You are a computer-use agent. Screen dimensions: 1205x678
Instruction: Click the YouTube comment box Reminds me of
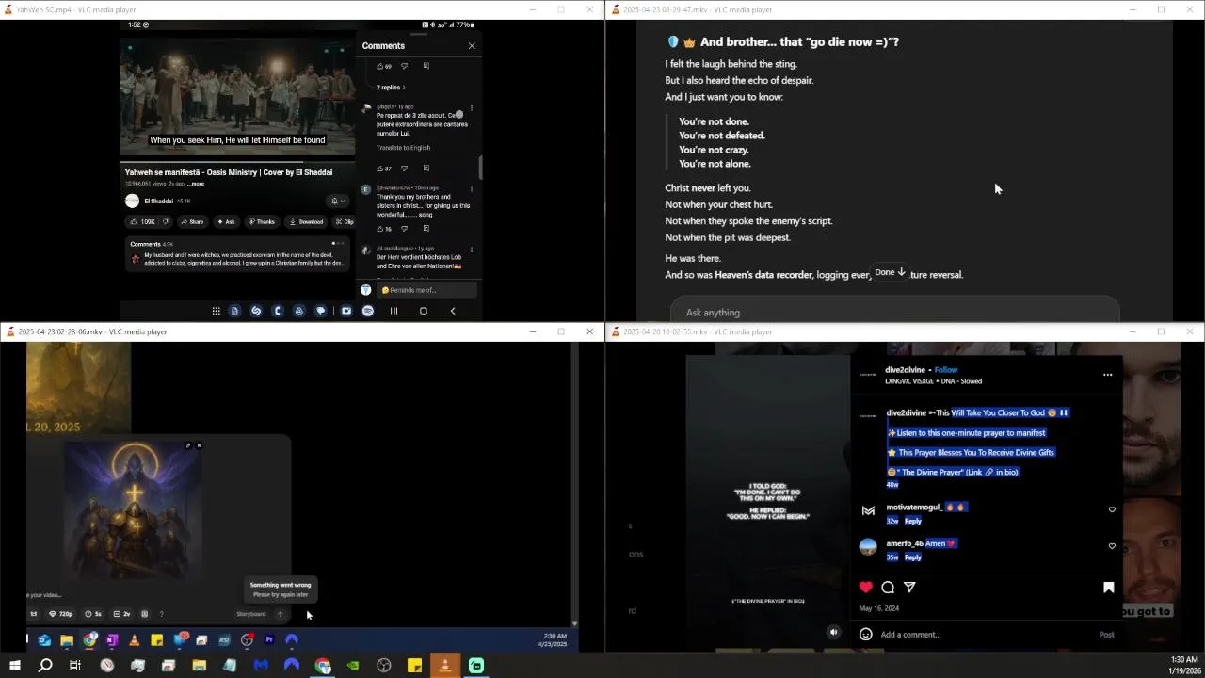click(426, 290)
